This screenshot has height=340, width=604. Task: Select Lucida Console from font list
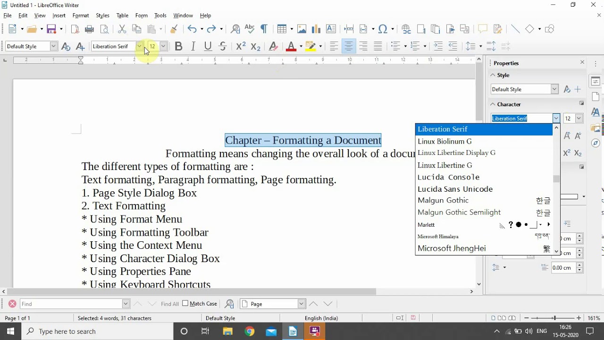click(484, 177)
